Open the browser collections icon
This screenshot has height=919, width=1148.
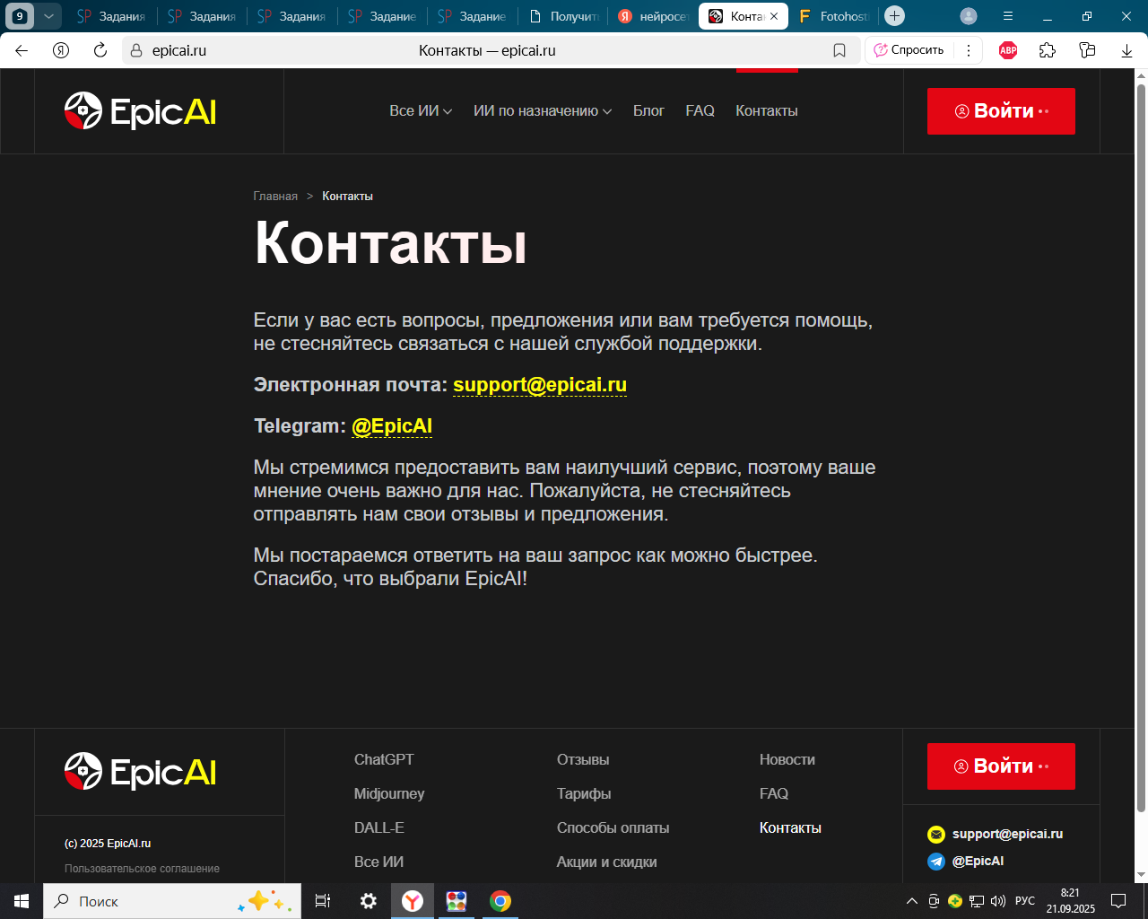[1088, 50]
